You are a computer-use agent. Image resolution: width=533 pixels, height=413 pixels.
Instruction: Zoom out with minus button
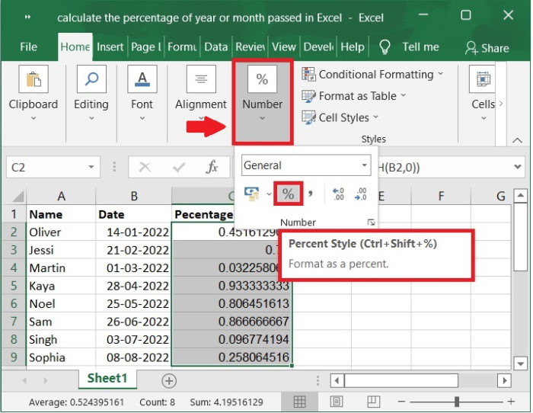pos(401,402)
